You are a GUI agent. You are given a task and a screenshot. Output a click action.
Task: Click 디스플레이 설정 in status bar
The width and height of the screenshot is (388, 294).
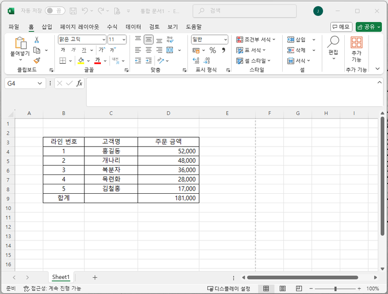point(228,288)
